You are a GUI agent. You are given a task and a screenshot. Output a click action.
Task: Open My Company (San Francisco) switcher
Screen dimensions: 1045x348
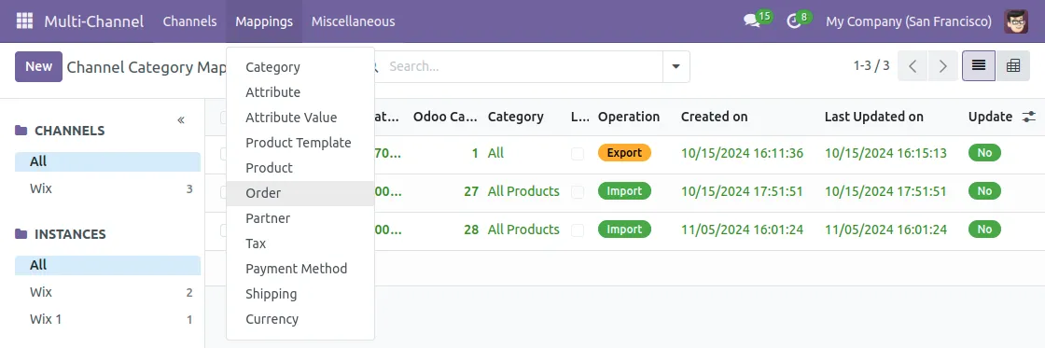(x=909, y=21)
